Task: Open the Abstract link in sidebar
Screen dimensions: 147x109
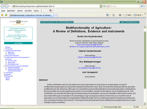Action: click(8, 47)
